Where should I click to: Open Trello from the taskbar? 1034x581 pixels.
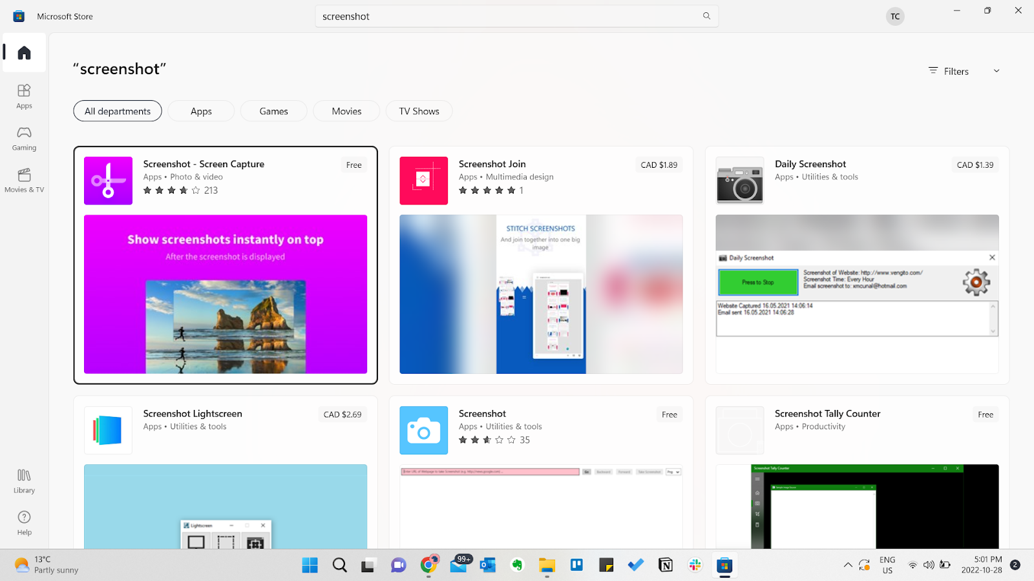576,566
